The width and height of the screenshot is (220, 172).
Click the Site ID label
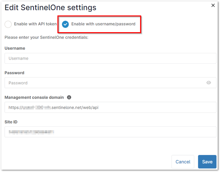[x=11, y=122]
